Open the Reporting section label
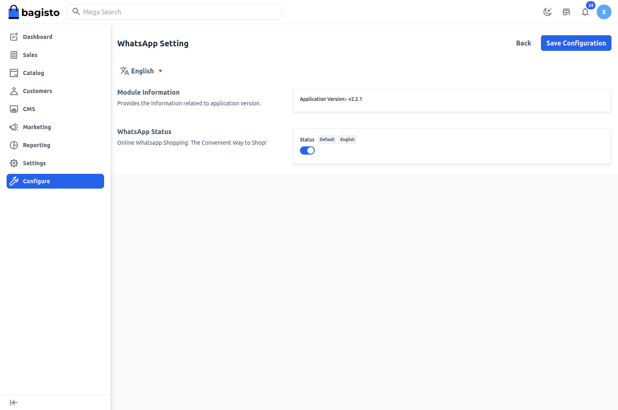This screenshot has height=410, width=618. (x=36, y=145)
